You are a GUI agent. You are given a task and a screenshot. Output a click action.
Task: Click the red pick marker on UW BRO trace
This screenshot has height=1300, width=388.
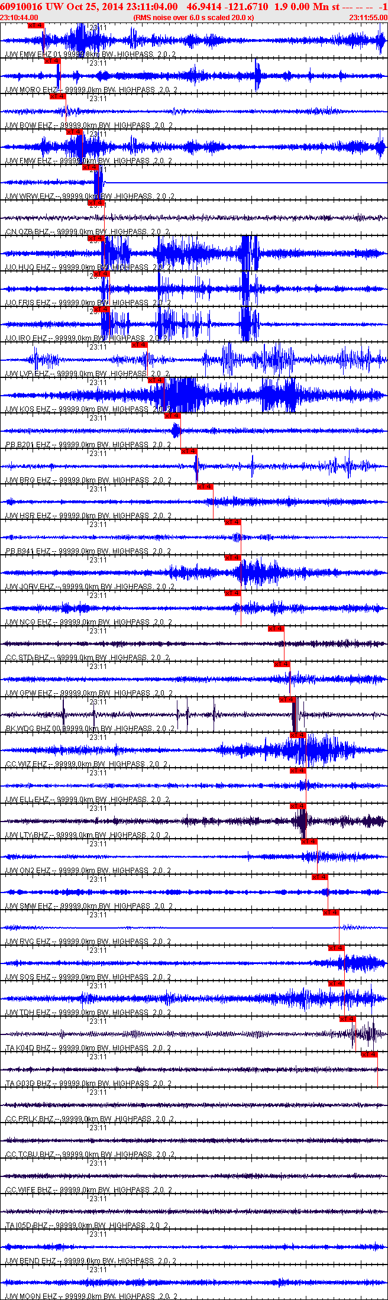point(189,451)
